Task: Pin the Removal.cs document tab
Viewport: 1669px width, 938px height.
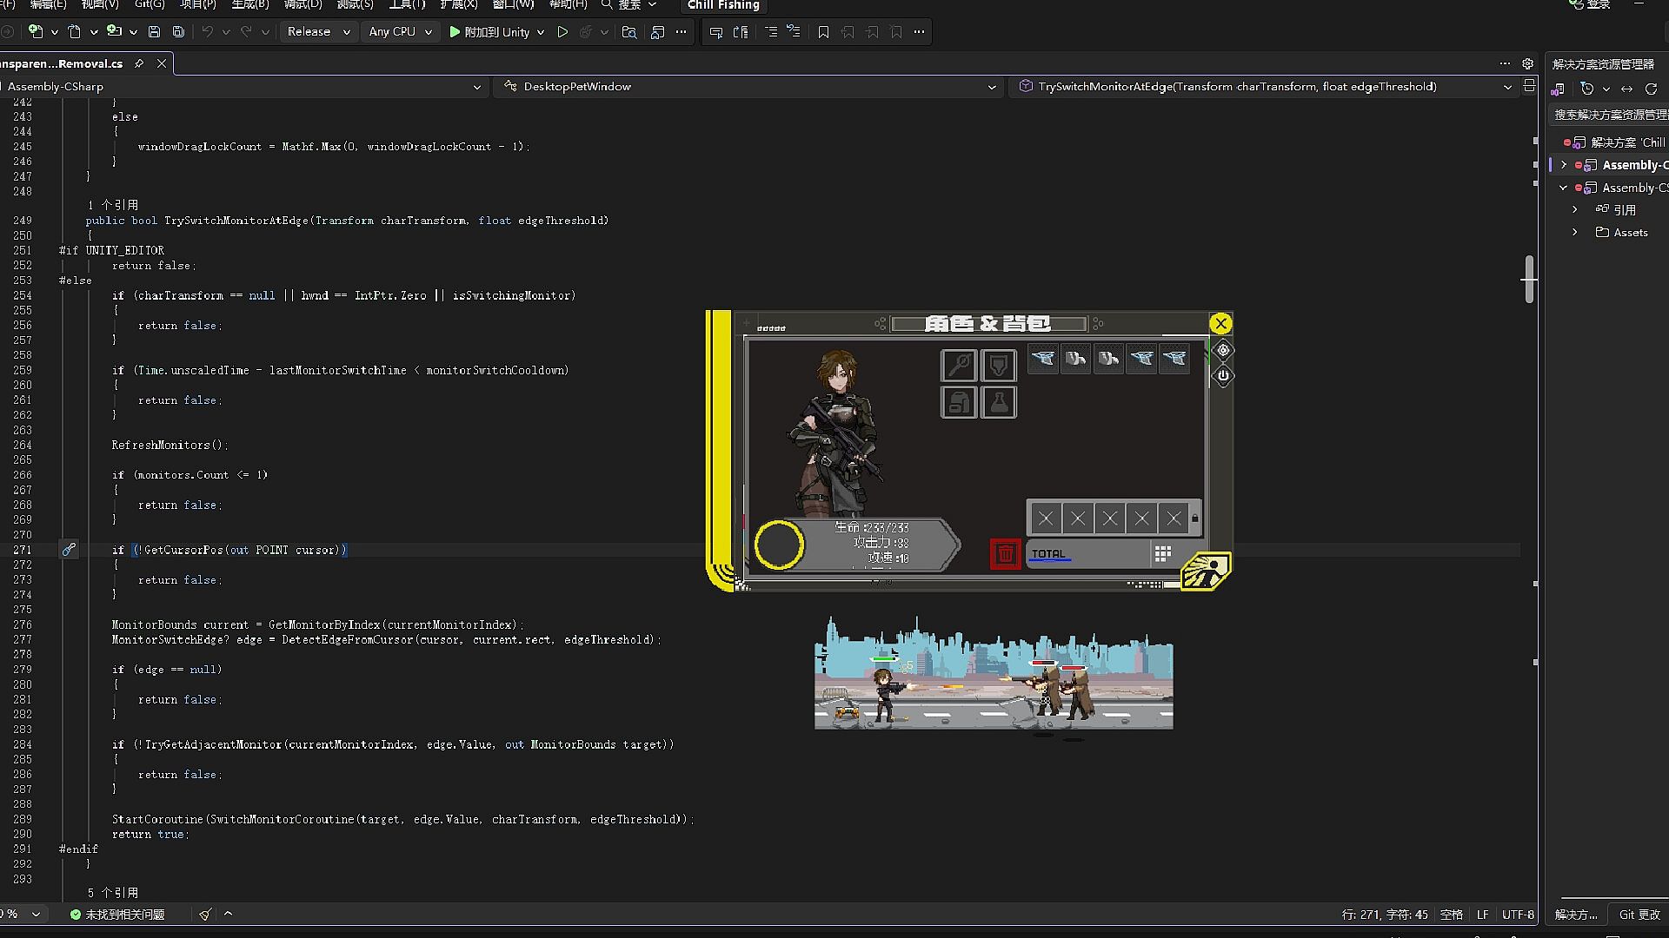Action: (x=138, y=63)
